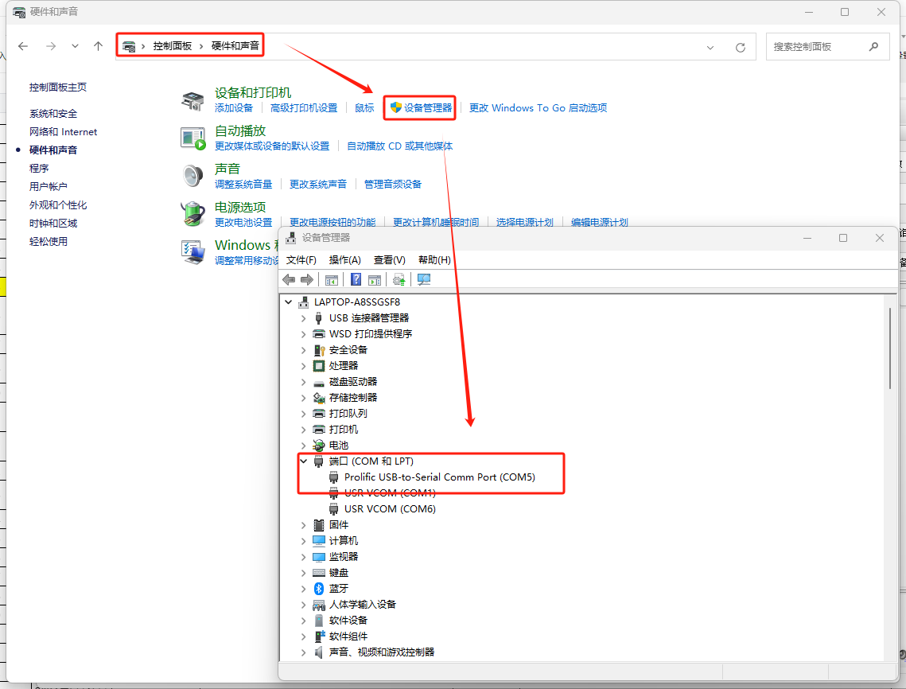Click Device Manager toolbar forward arrow
Viewport: 906px width, 689px height.
coord(307,280)
